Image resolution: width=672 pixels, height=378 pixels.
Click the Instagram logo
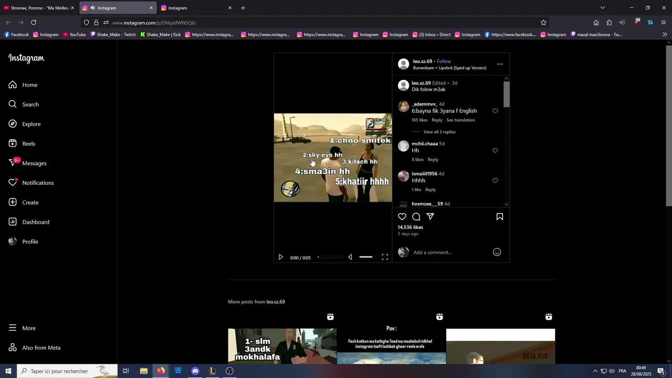tap(26, 58)
